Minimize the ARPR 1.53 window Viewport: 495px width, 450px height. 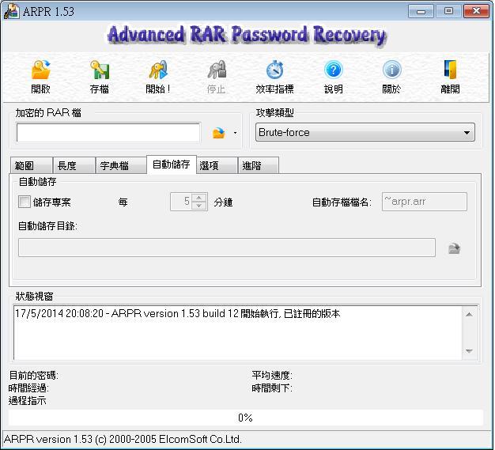tap(421, 12)
